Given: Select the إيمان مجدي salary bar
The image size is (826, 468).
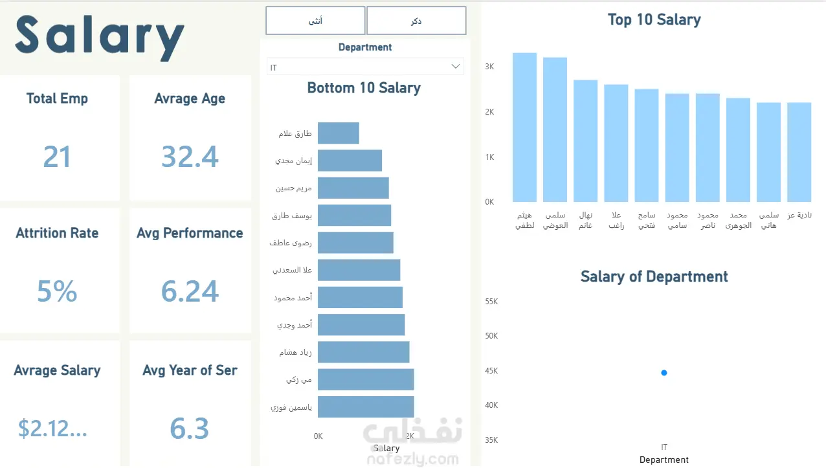Looking at the screenshot, I should coord(350,161).
